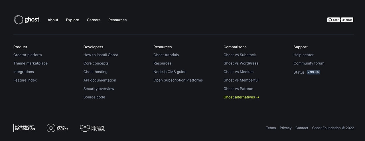
Task: Click the Ghost logo
Action: 27,20
